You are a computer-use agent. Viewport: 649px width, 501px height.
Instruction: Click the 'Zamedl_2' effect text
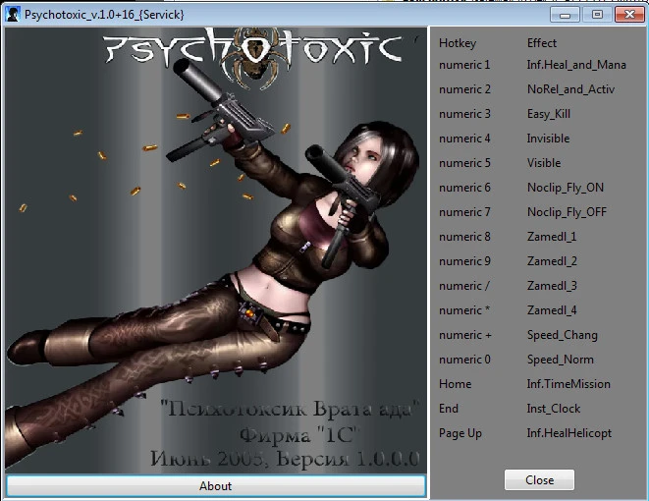(x=552, y=261)
